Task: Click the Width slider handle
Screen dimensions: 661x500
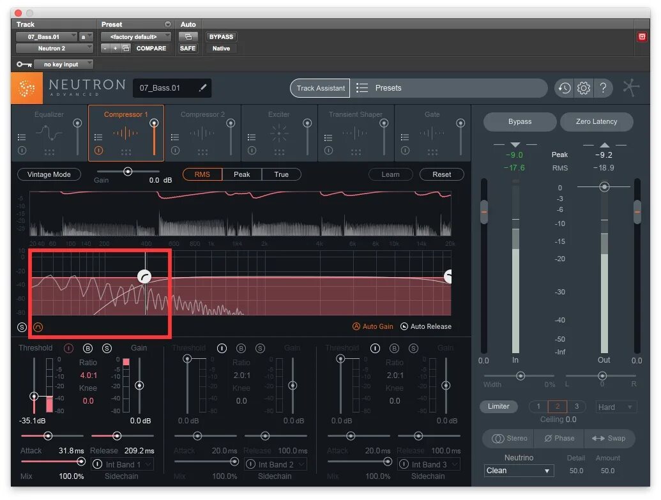Action: [x=520, y=375]
